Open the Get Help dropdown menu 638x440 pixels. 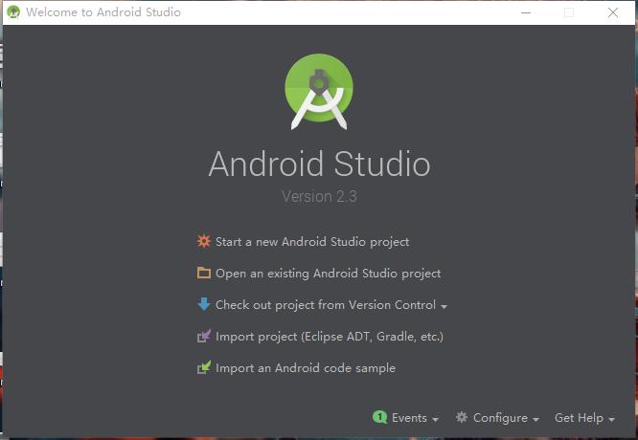click(x=584, y=418)
